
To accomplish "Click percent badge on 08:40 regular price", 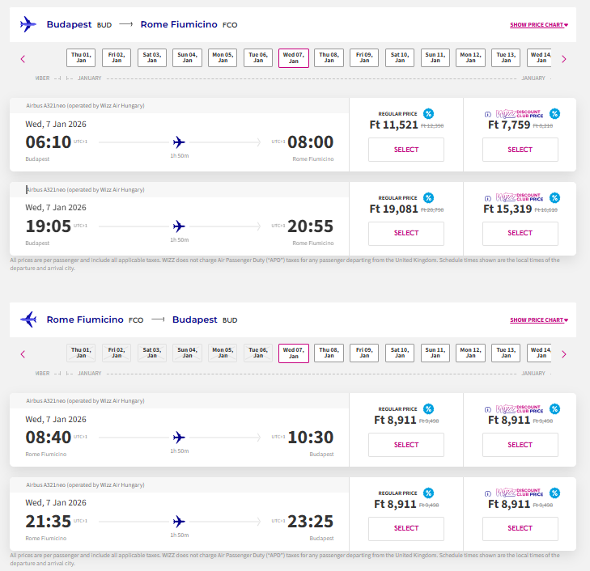I will (428, 408).
